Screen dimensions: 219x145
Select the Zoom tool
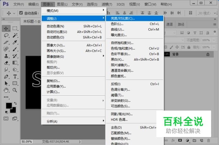pyautogui.click(x=15, y=90)
